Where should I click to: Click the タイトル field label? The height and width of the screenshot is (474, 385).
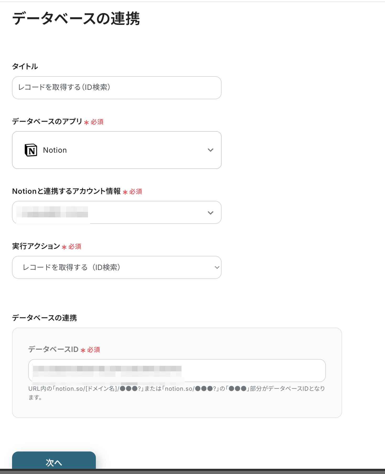[25, 66]
